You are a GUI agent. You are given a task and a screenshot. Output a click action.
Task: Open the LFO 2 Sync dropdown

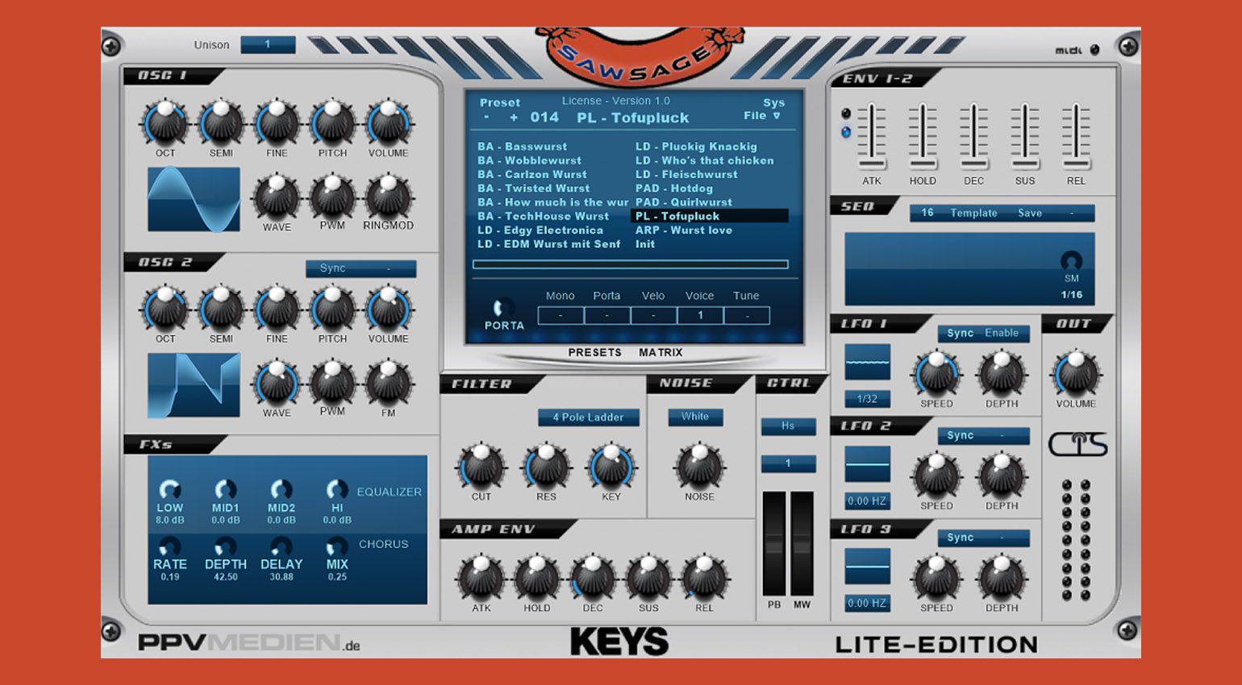tap(984, 435)
